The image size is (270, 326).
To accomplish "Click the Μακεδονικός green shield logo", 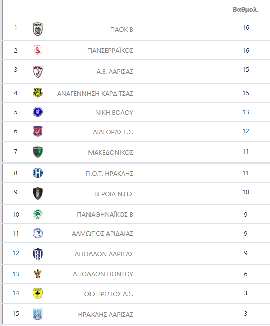I will point(38,152).
